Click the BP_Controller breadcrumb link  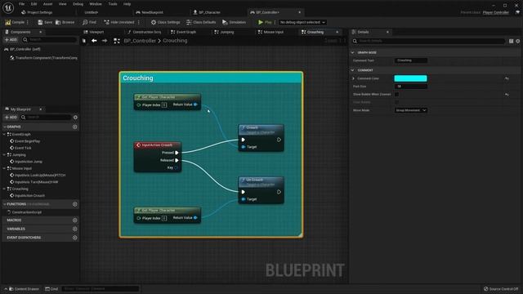140,41
